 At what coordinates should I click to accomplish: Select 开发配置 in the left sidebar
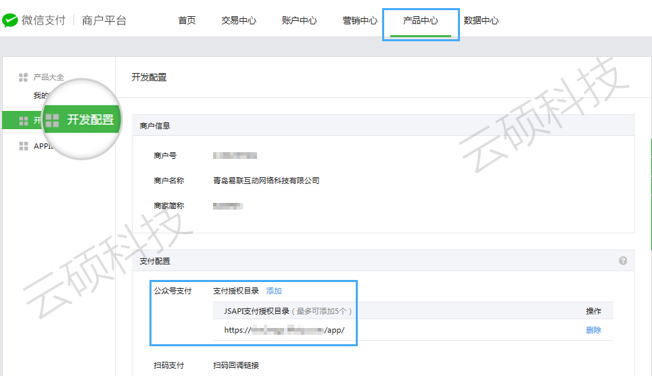pyautogui.click(x=90, y=120)
